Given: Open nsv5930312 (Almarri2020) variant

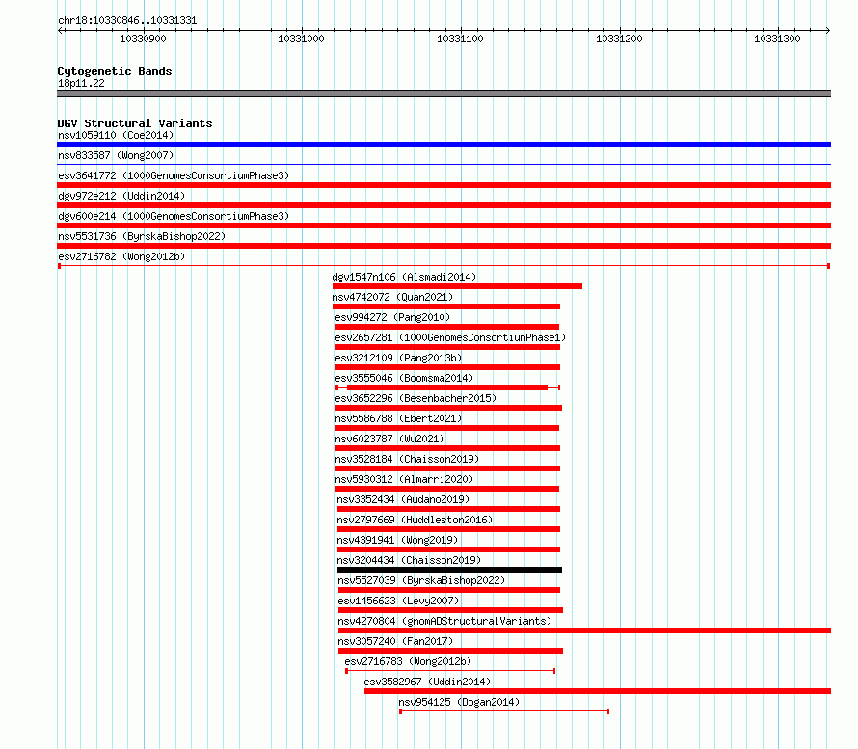Looking at the screenshot, I should (x=404, y=479).
